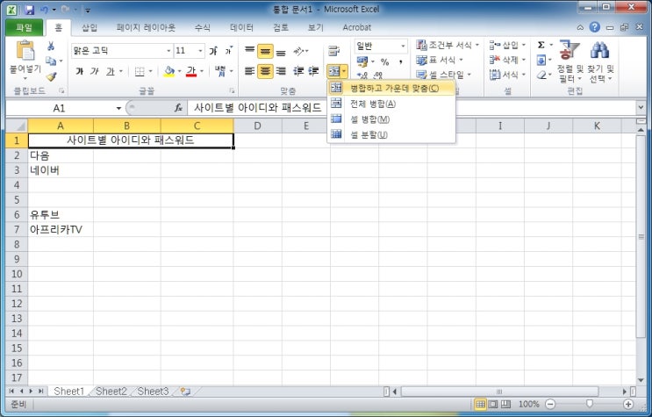This screenshot has height=417, width=652.
Task: Open the Acrobat ribbon tab
Action: coord(357,27)
